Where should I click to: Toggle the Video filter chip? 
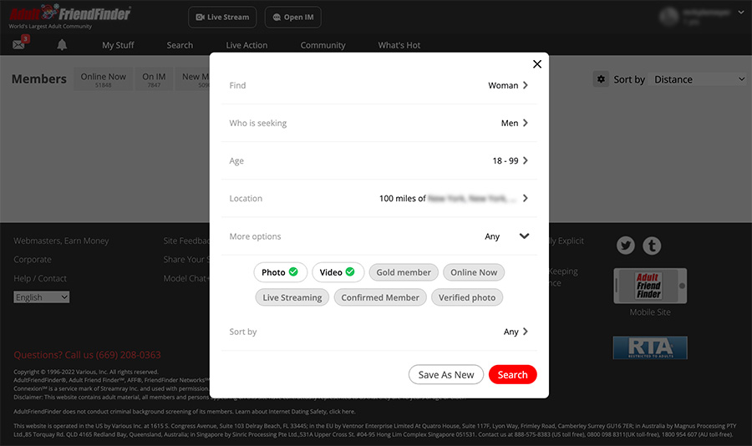pos(338,272)
